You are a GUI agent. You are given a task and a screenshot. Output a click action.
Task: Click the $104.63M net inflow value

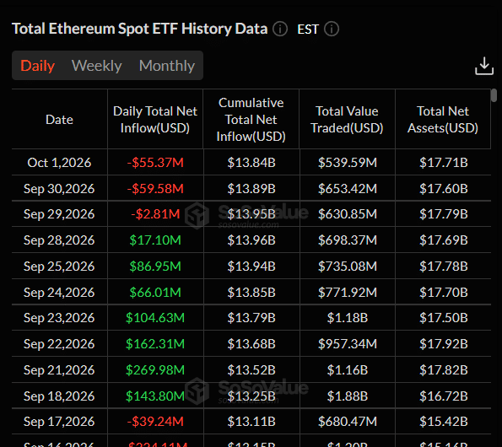[x=155, y=317]
